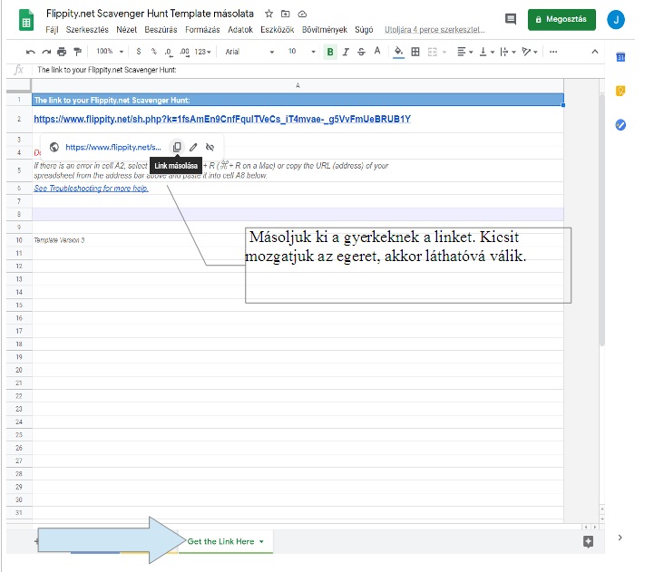
Task: Select the Paint format tool
Action: click(78, 52)
